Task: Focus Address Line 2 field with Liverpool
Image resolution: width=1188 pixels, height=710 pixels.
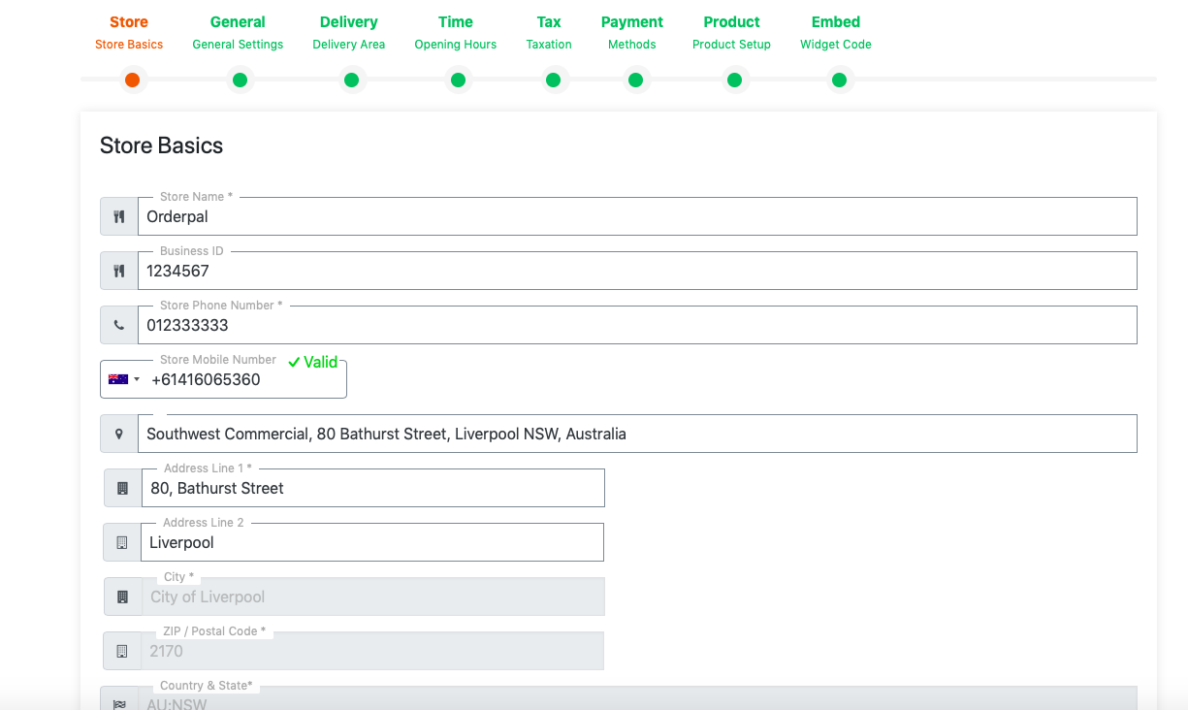Action: [x=372, y=542]
